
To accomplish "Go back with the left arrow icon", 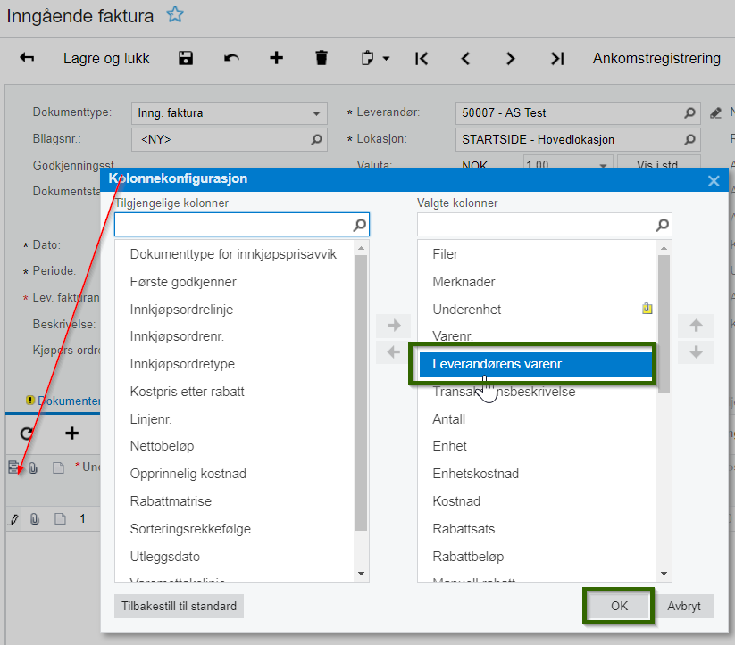I will 27,58.
